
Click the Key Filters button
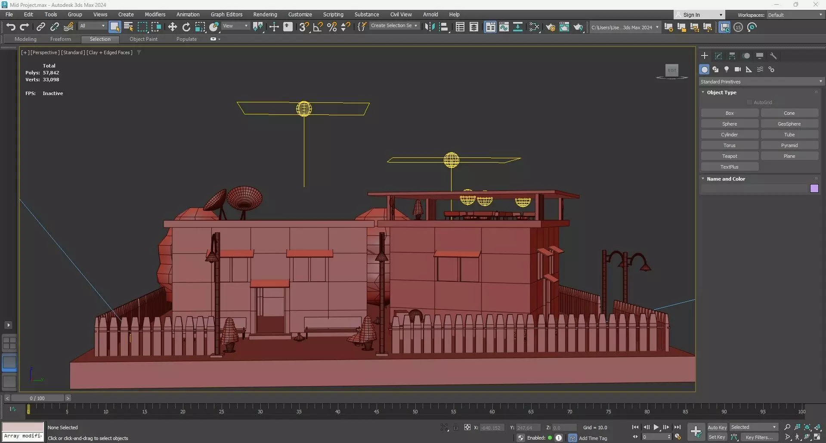759,437
